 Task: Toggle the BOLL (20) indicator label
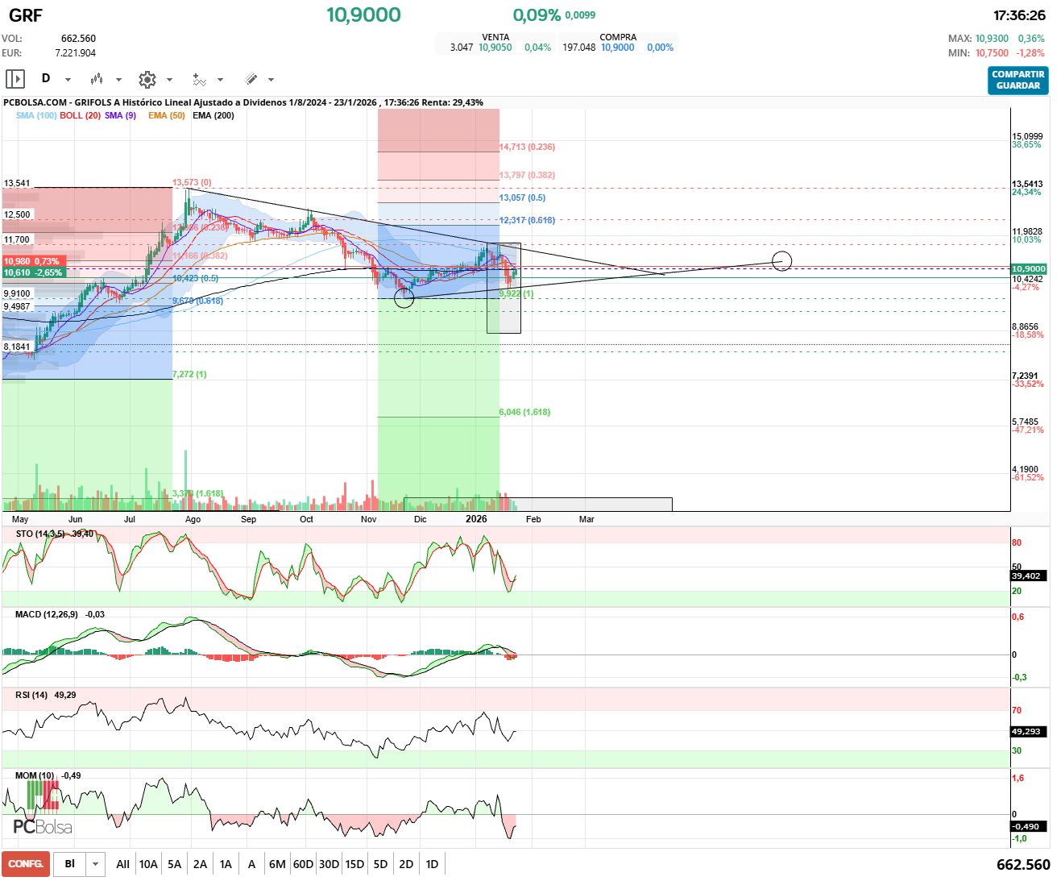click(81, 115)
